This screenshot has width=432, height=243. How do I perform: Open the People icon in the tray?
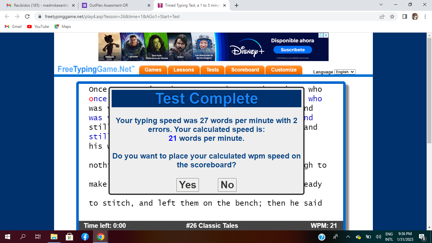click(x=336, y=237)
